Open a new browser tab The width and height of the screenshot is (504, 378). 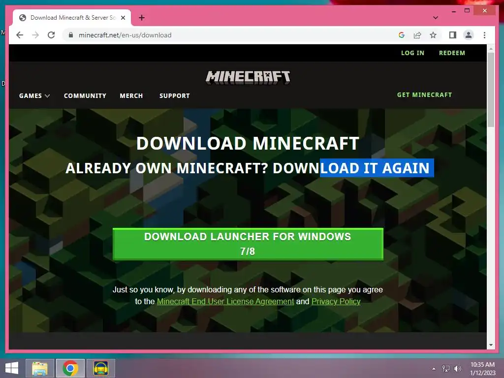(142, 18)
